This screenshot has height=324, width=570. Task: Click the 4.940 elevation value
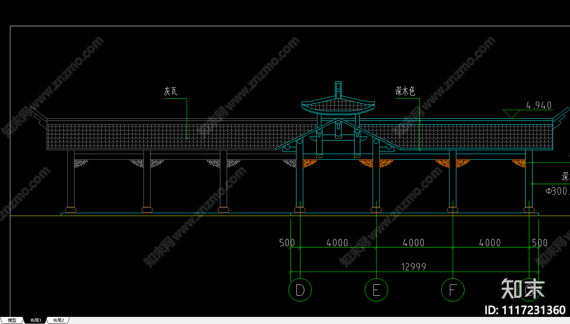pyautogui.click(x=539, y=106)
